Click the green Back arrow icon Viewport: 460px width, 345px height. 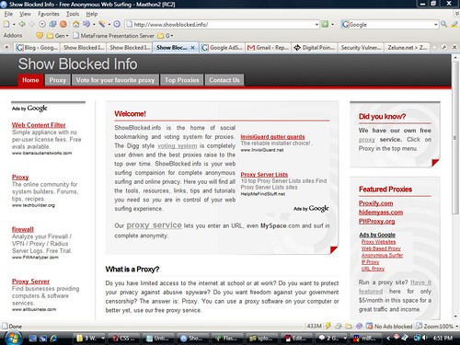click(x=22, y=24)
